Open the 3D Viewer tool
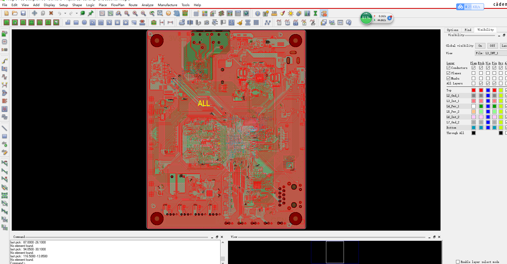 point(176,13)
